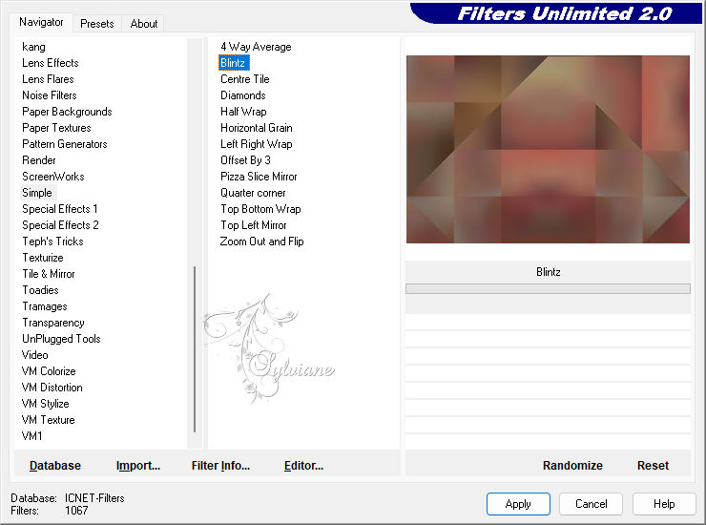The height and width of the screenshot is (525, 706).
Task: Select the Texturize category
Action: point(43,258)
